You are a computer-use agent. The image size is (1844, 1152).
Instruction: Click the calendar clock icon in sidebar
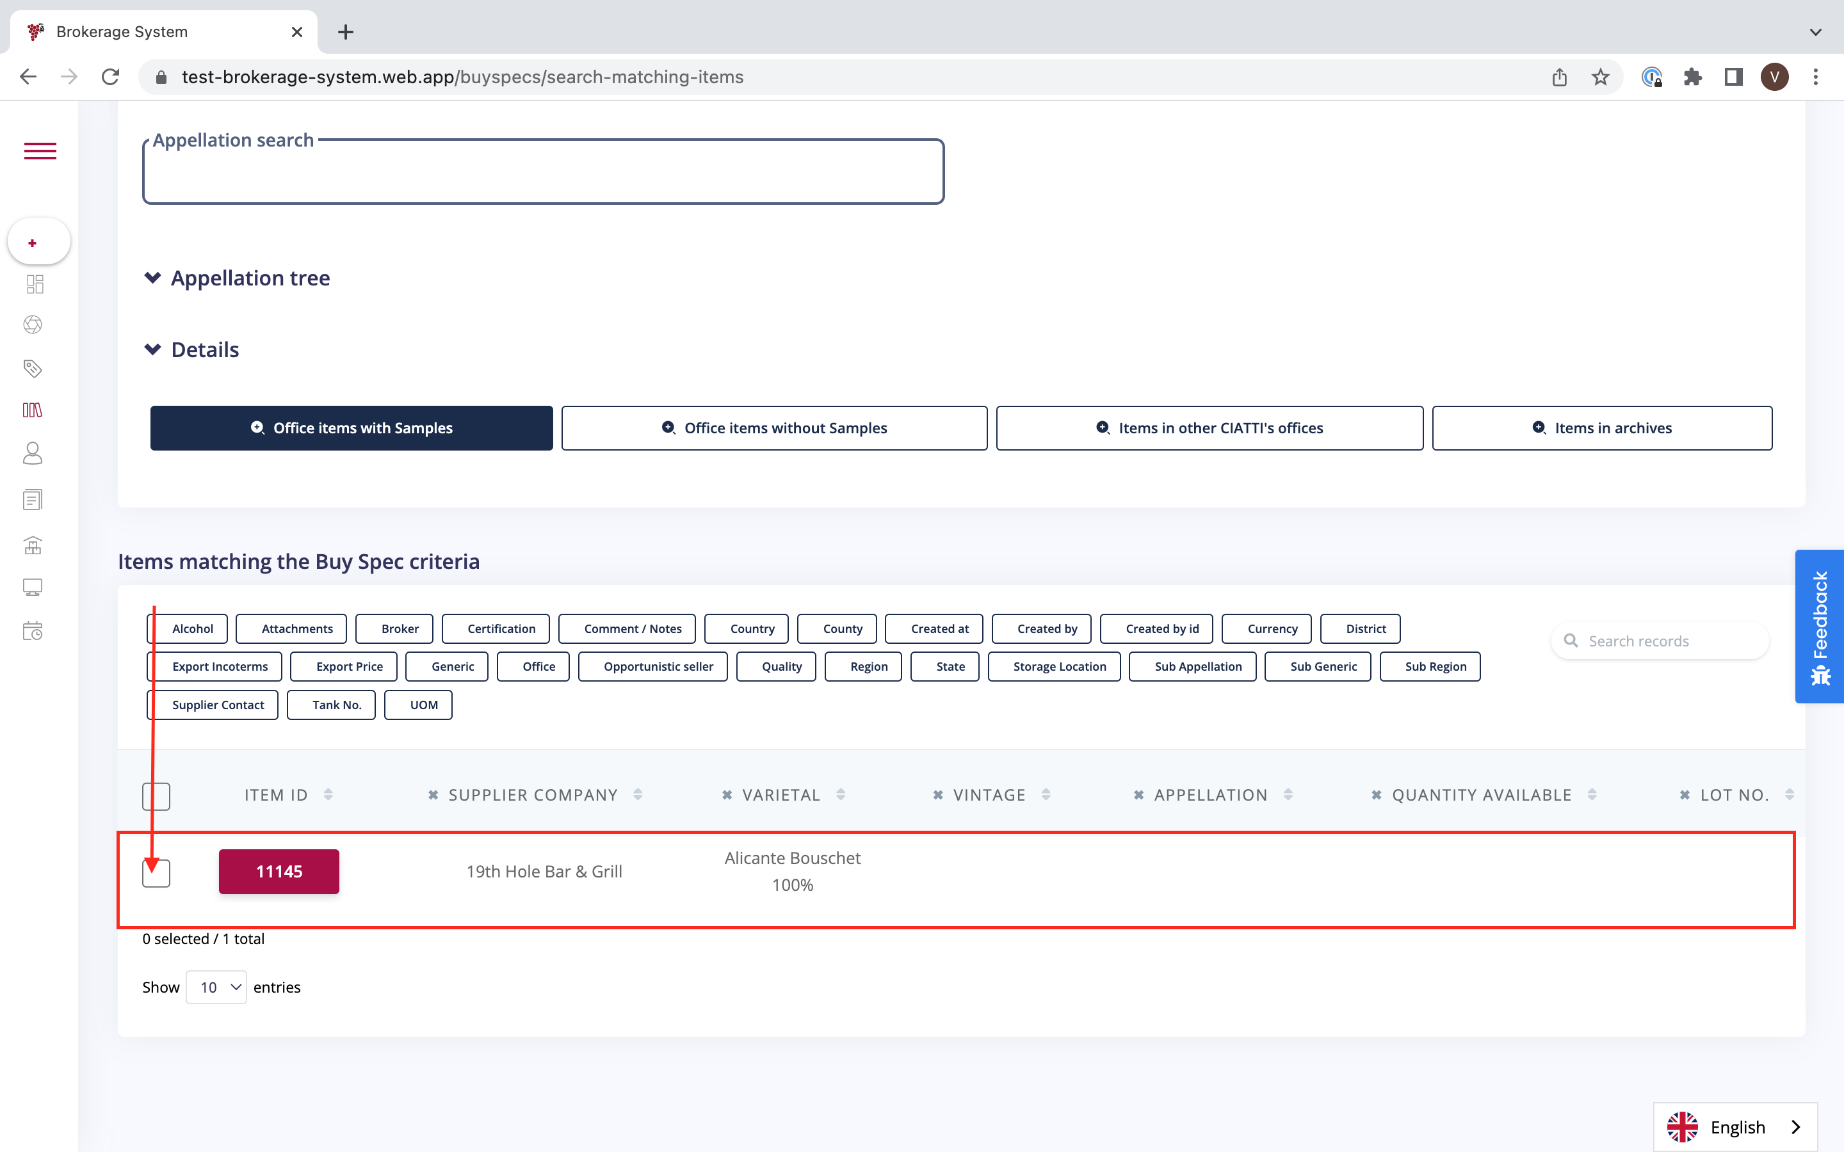(33, 631)
